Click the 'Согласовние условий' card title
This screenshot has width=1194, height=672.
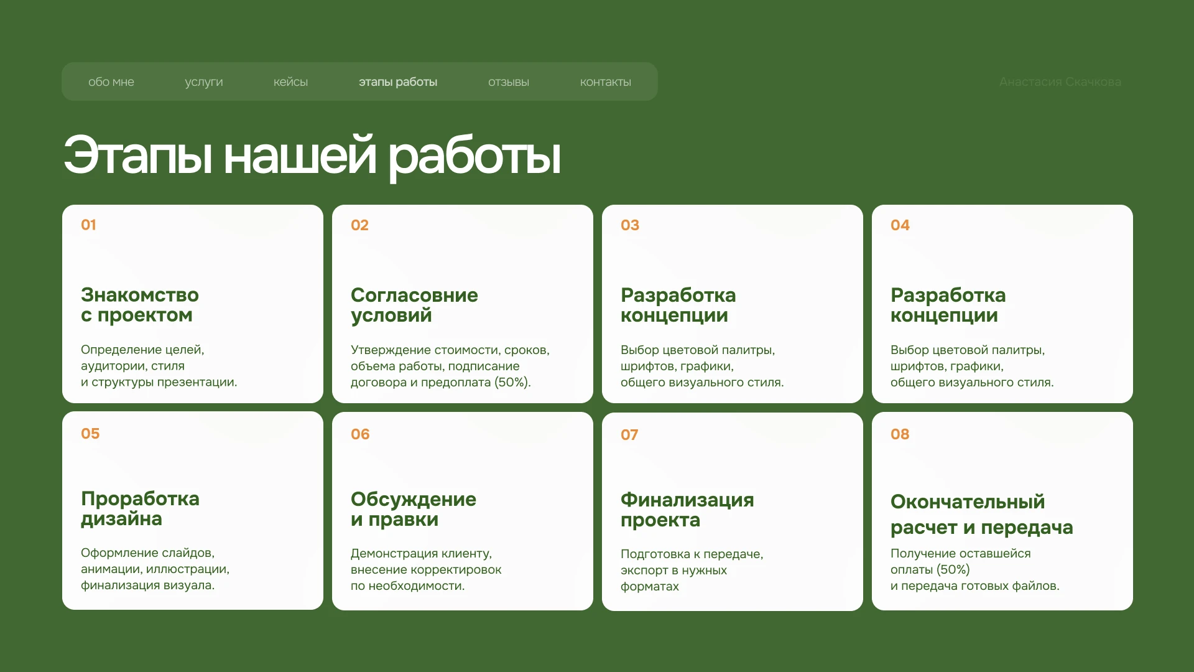pos(414,305)
